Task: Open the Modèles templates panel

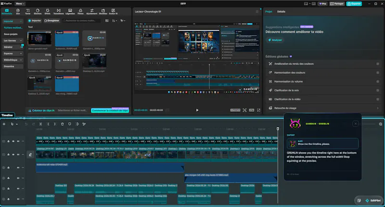Action: pos(103,11)
